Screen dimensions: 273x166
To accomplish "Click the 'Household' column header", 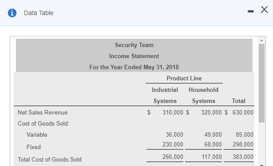I will point(204,90).
